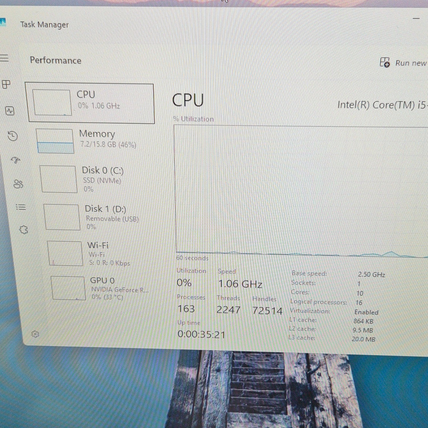The height and width of the screenshot is (428, 428).
Task: Select the GPU 0 NVIDIA GeForce item
Action: click(x=102, y=288)
